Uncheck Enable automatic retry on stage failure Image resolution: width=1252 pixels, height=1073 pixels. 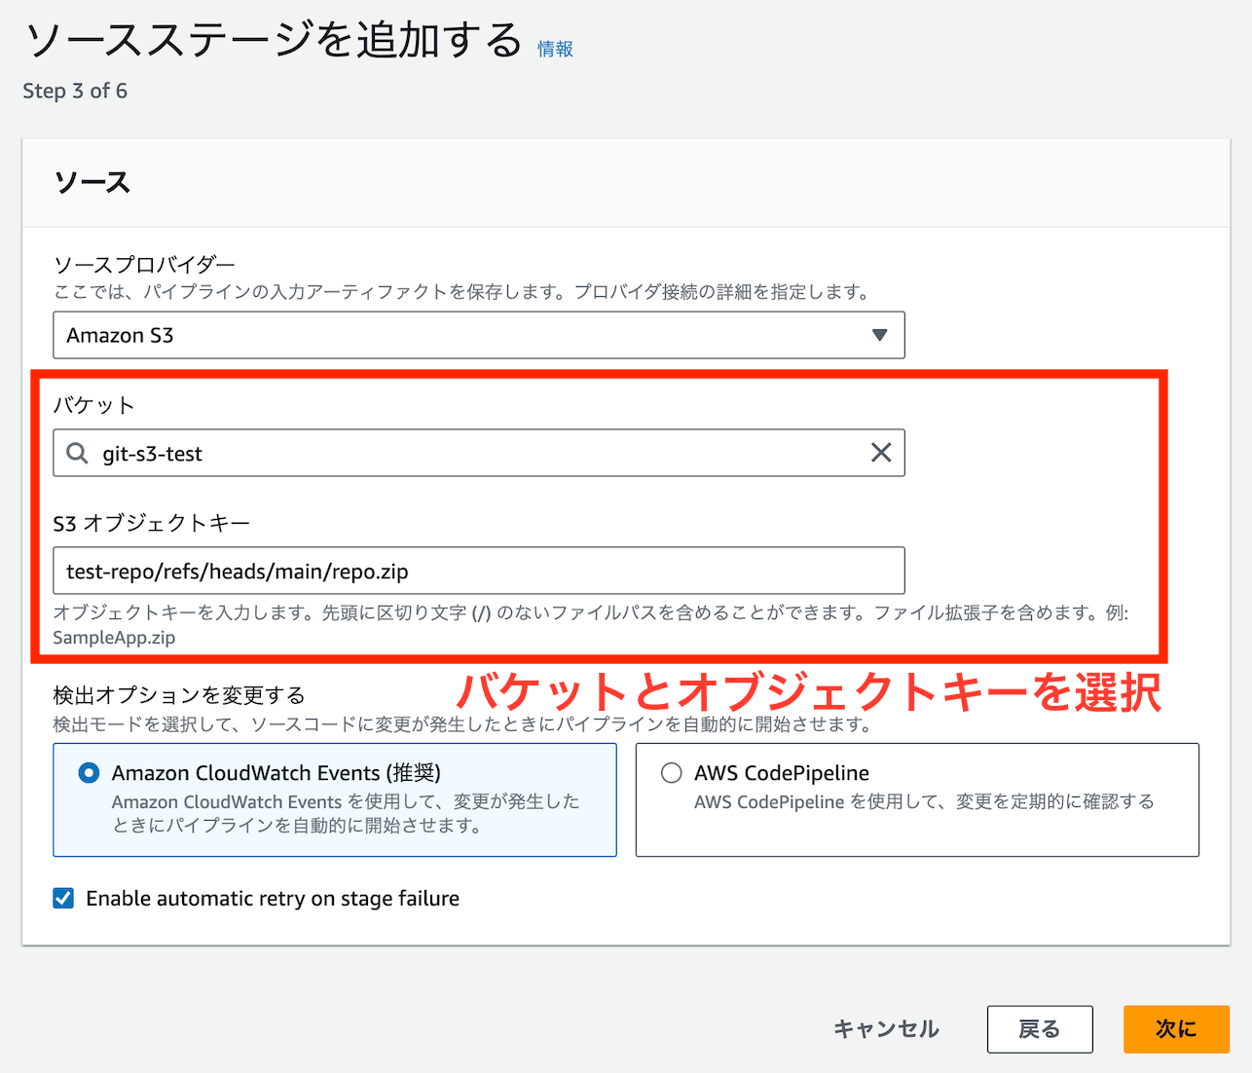tap(63, 898)
